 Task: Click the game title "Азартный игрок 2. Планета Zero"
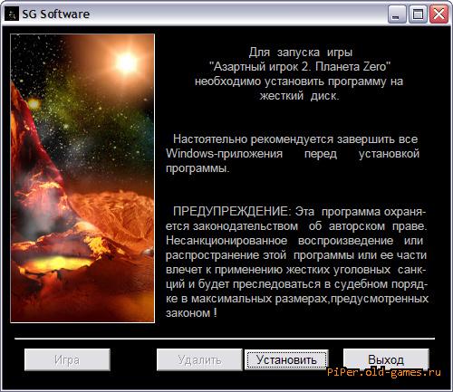pos(300,66)
